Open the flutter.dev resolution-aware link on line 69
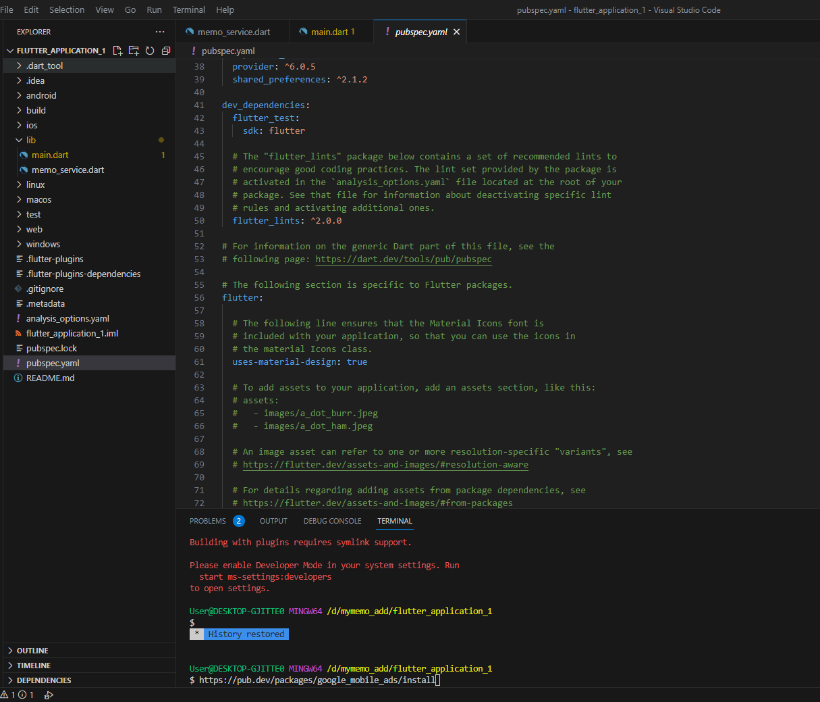This screenshot has height=702, width=820. pyautogui.click(x=385, y=465)
